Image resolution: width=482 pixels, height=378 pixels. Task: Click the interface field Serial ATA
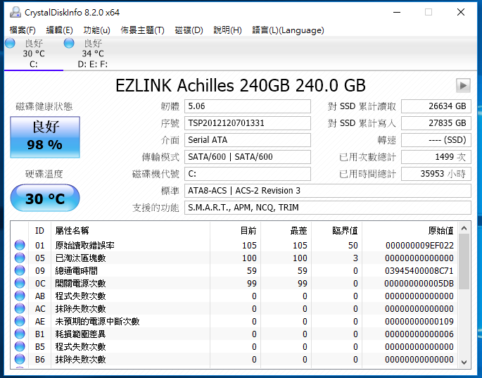coord(248,140)
